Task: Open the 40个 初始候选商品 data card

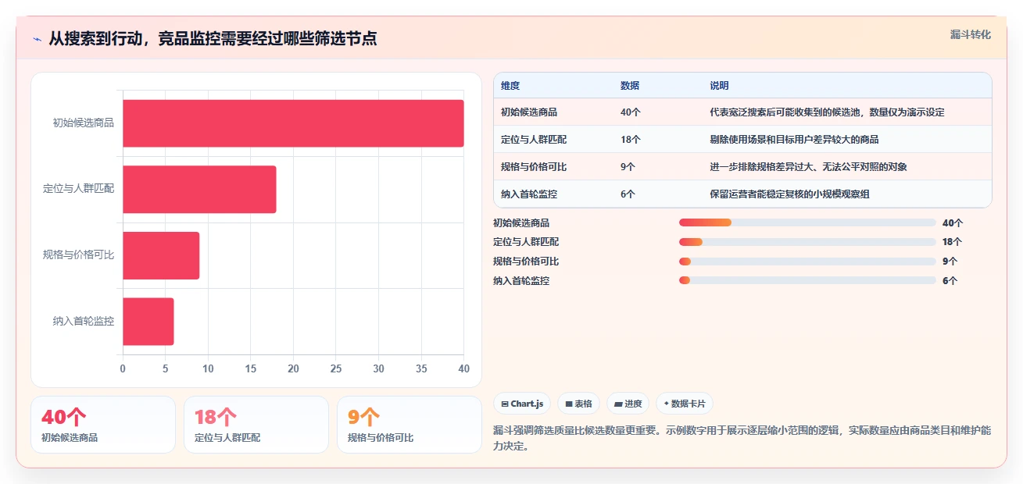Action: point(103,425)
